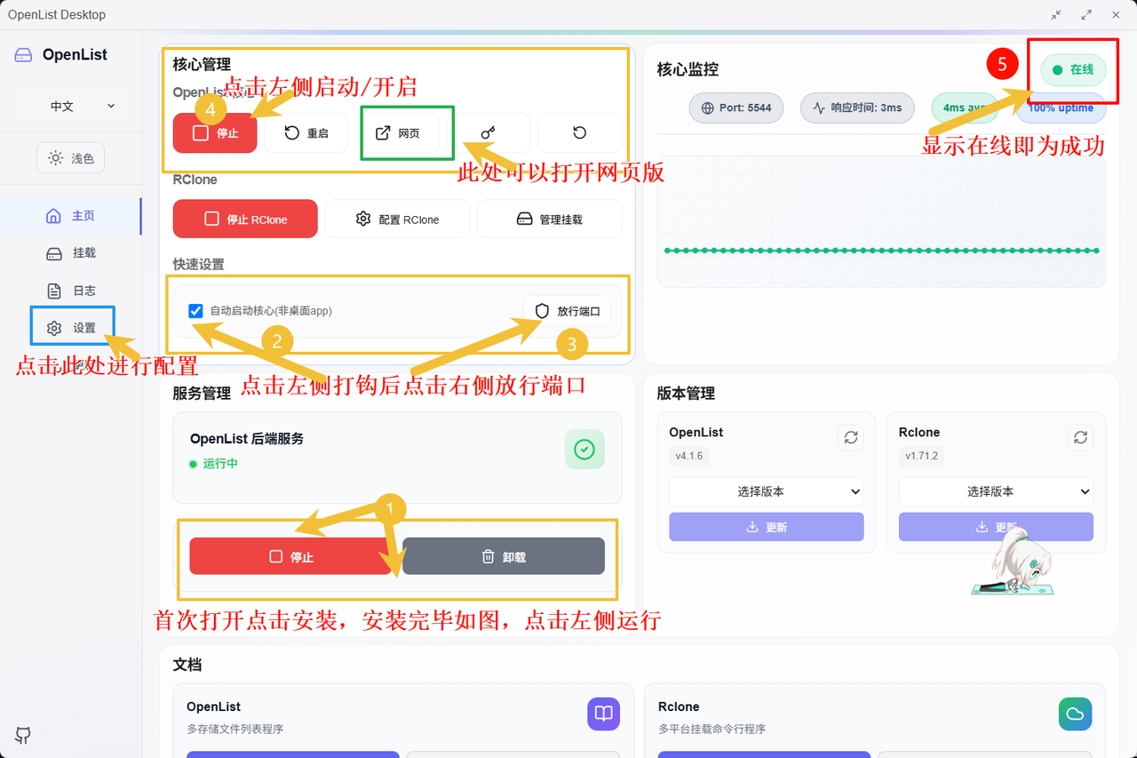Click the exit-fullscreen arrows icon in title bar
The height and width of the screenshot is (758, 1137).
pyautogui.click(x=1056, y=14)
